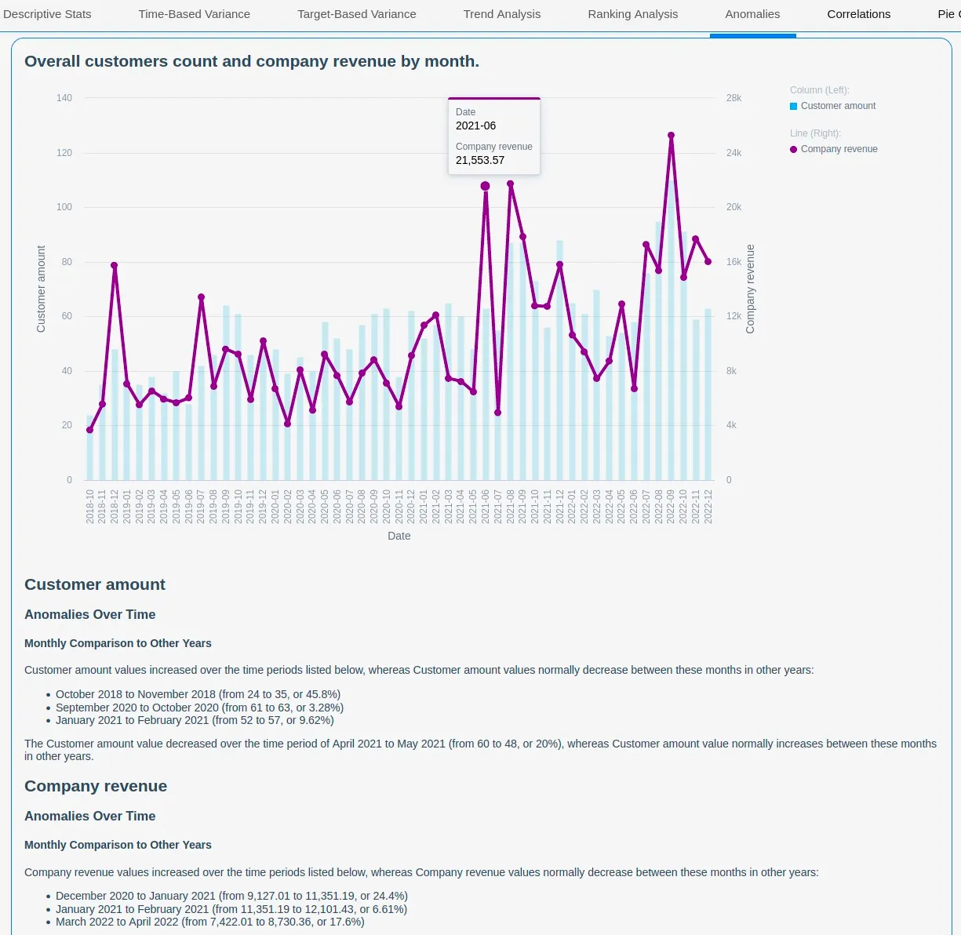The image size is (961, 935).
Task: Click the Customer amount legend color marker
Action: point(793,106)
